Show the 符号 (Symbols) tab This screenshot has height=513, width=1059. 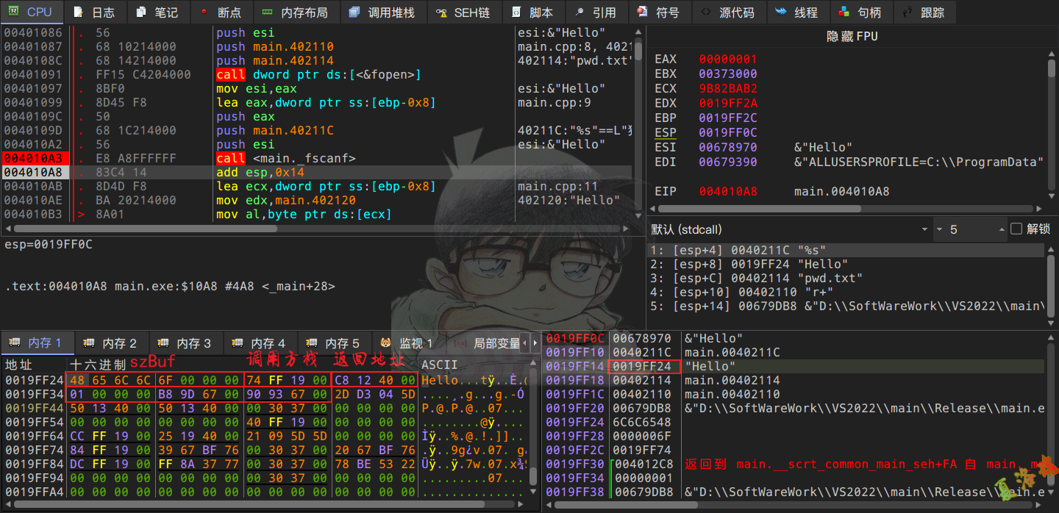[659, 12]
